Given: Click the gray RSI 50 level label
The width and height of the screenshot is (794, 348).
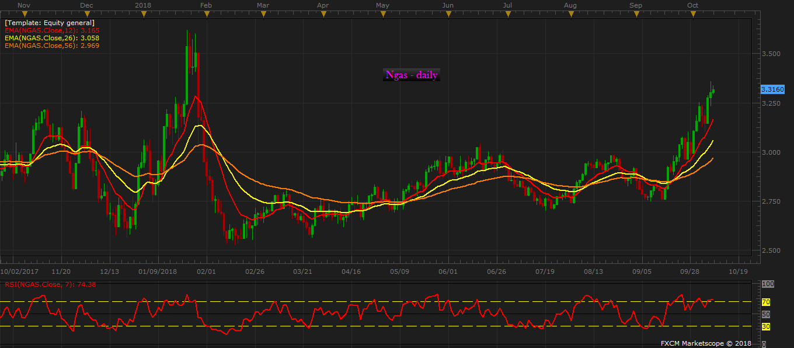Looking at the screenshot, I should [766, 314].
